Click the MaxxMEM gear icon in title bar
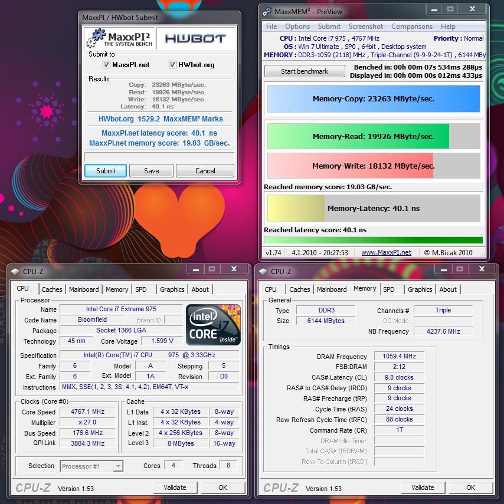This screenshot has width=504, height=504. point(267,12)
